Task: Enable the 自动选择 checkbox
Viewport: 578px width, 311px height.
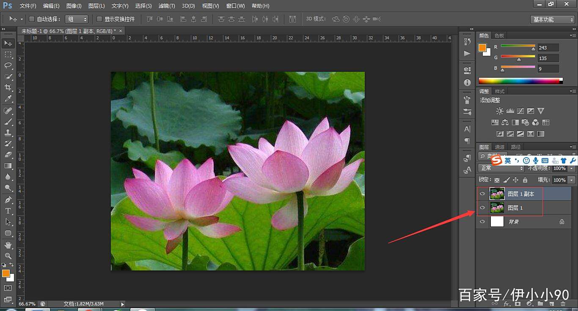Action: click(31, 19)
